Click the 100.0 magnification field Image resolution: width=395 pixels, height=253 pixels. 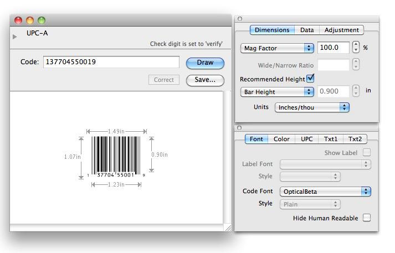click(x=333, y=48)
